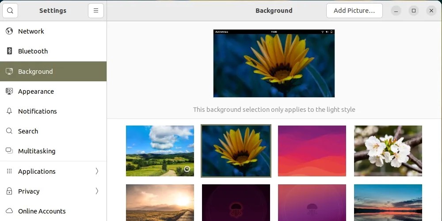Click the Notifications bell icon
Viewport: 442px width, 221px height.
[x=9, y=111]
